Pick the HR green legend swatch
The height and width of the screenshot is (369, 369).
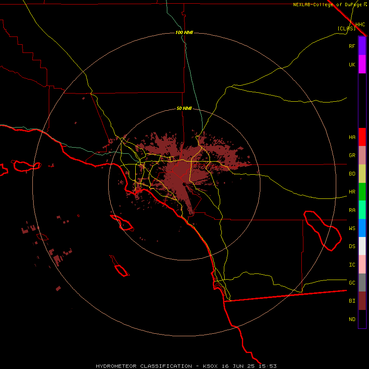click(362, 191)
